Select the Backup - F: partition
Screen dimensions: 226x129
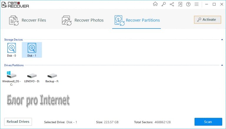[52, 78]
